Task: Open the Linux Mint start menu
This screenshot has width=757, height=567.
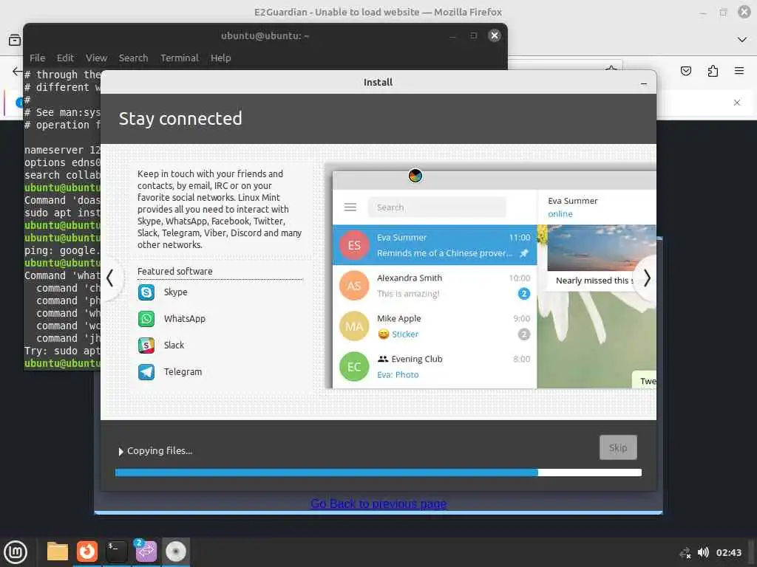Action: [x=16, y=552]
